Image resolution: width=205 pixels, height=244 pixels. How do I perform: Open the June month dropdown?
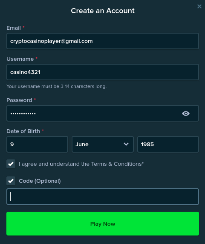[103, 144]
